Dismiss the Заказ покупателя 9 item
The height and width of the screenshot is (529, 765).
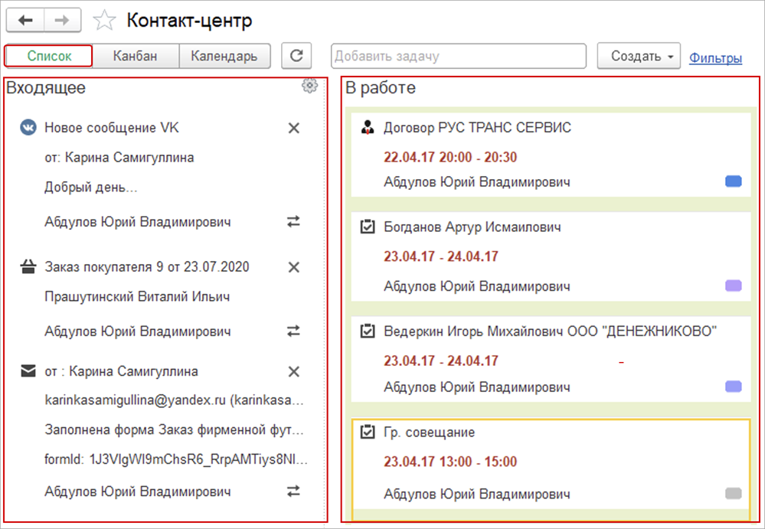tap(293, 267)
